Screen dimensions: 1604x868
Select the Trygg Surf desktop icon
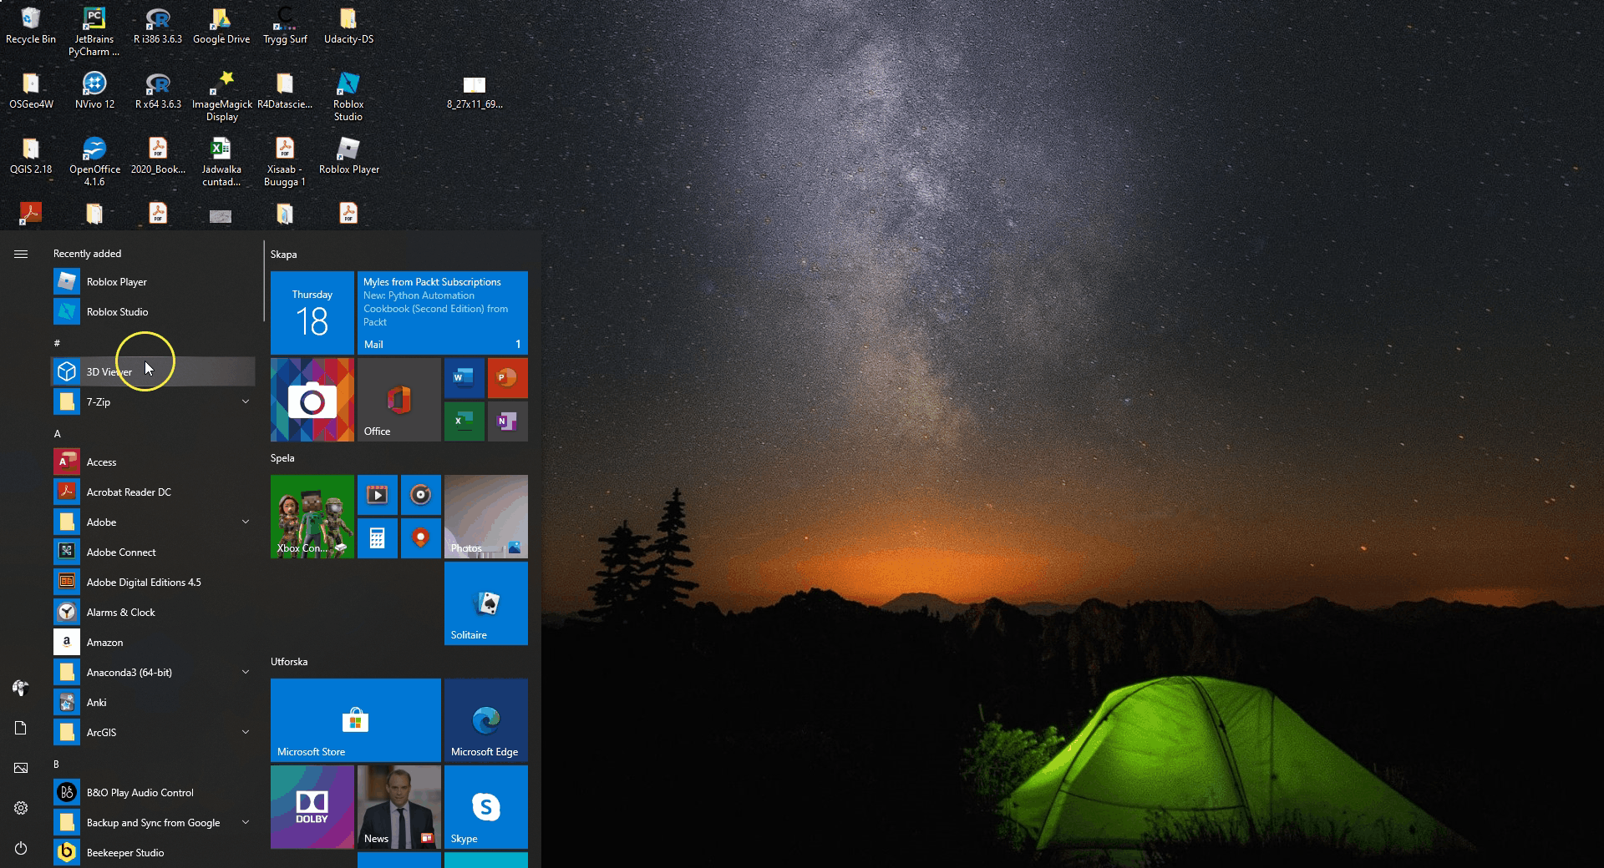pos(285,26)
